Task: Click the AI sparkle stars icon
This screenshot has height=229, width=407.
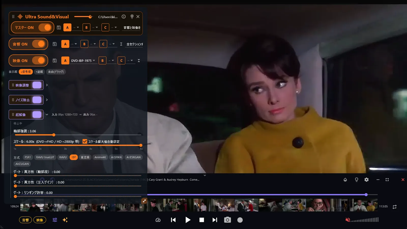Action: coord(65,220)
